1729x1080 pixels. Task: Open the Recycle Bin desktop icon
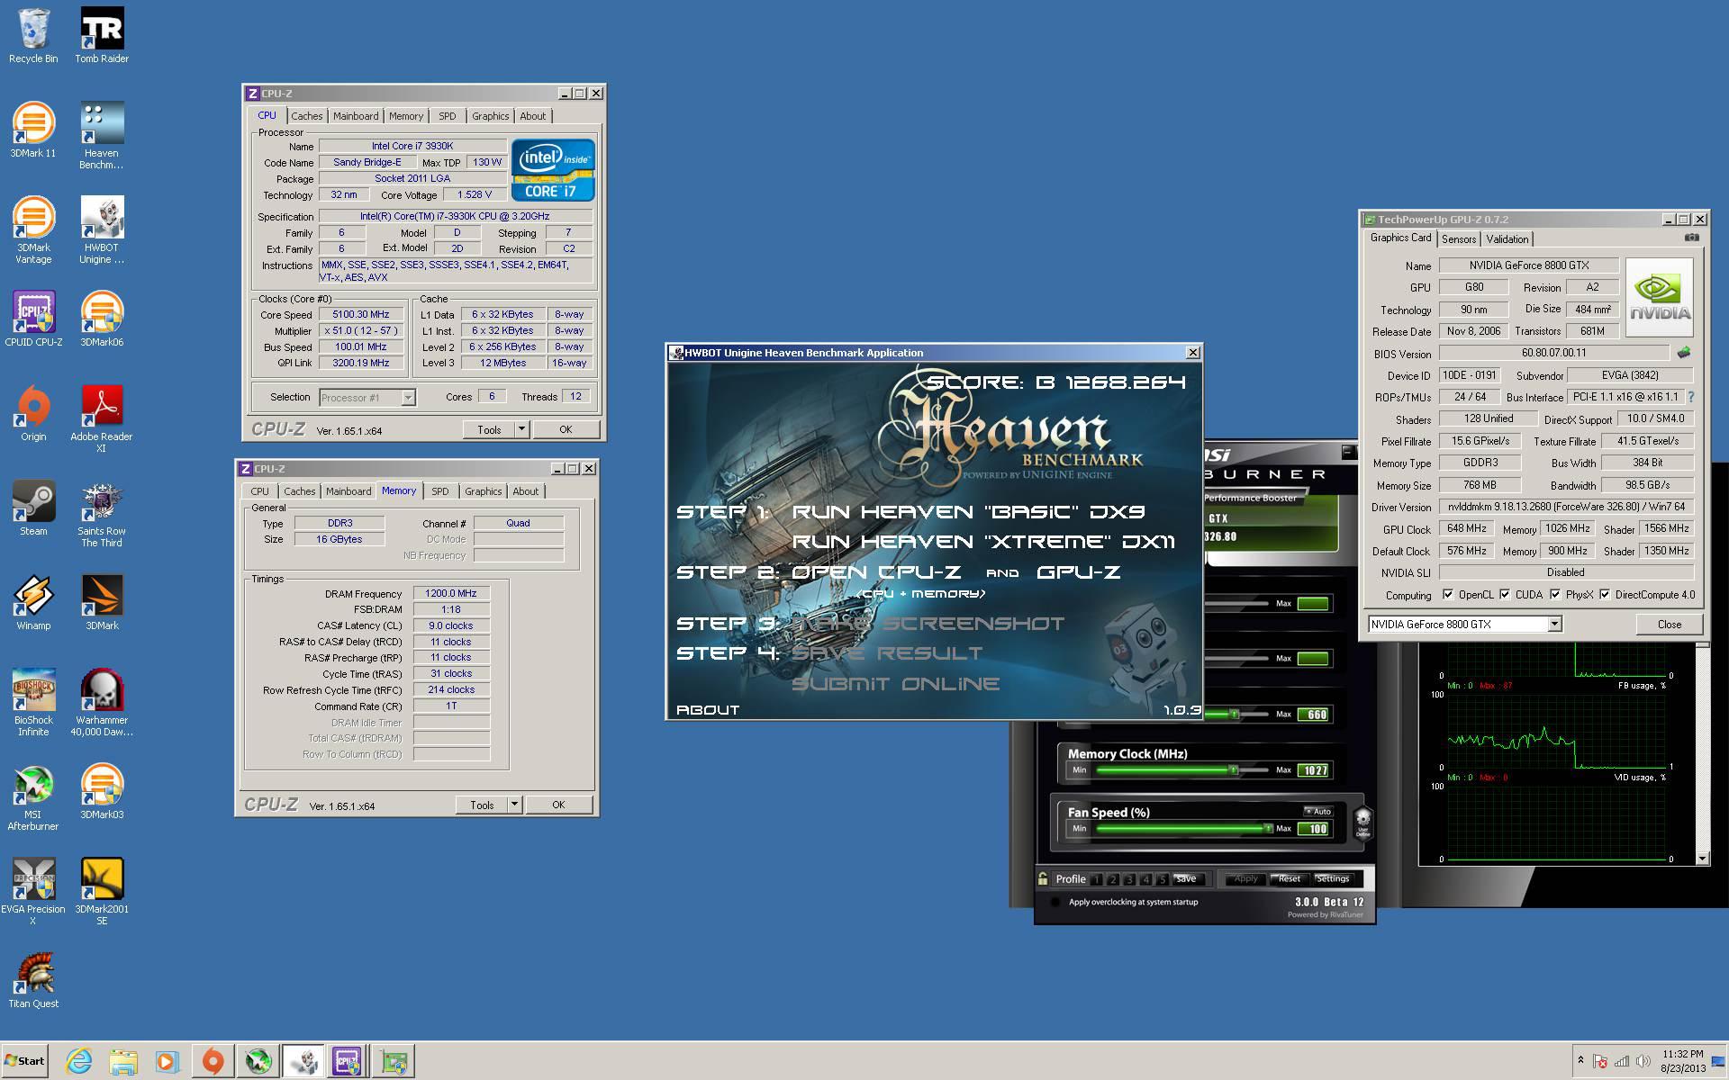[x=33, y=36]
